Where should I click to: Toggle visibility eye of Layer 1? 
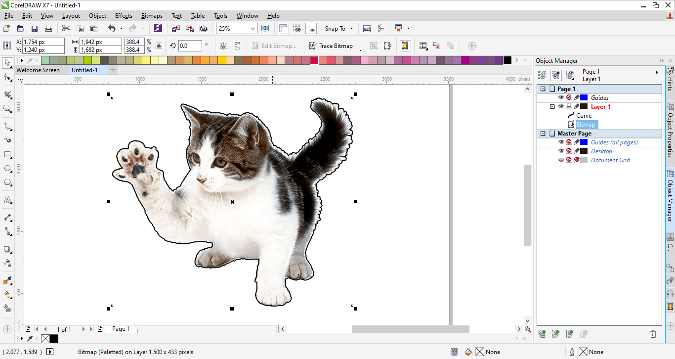561,106
